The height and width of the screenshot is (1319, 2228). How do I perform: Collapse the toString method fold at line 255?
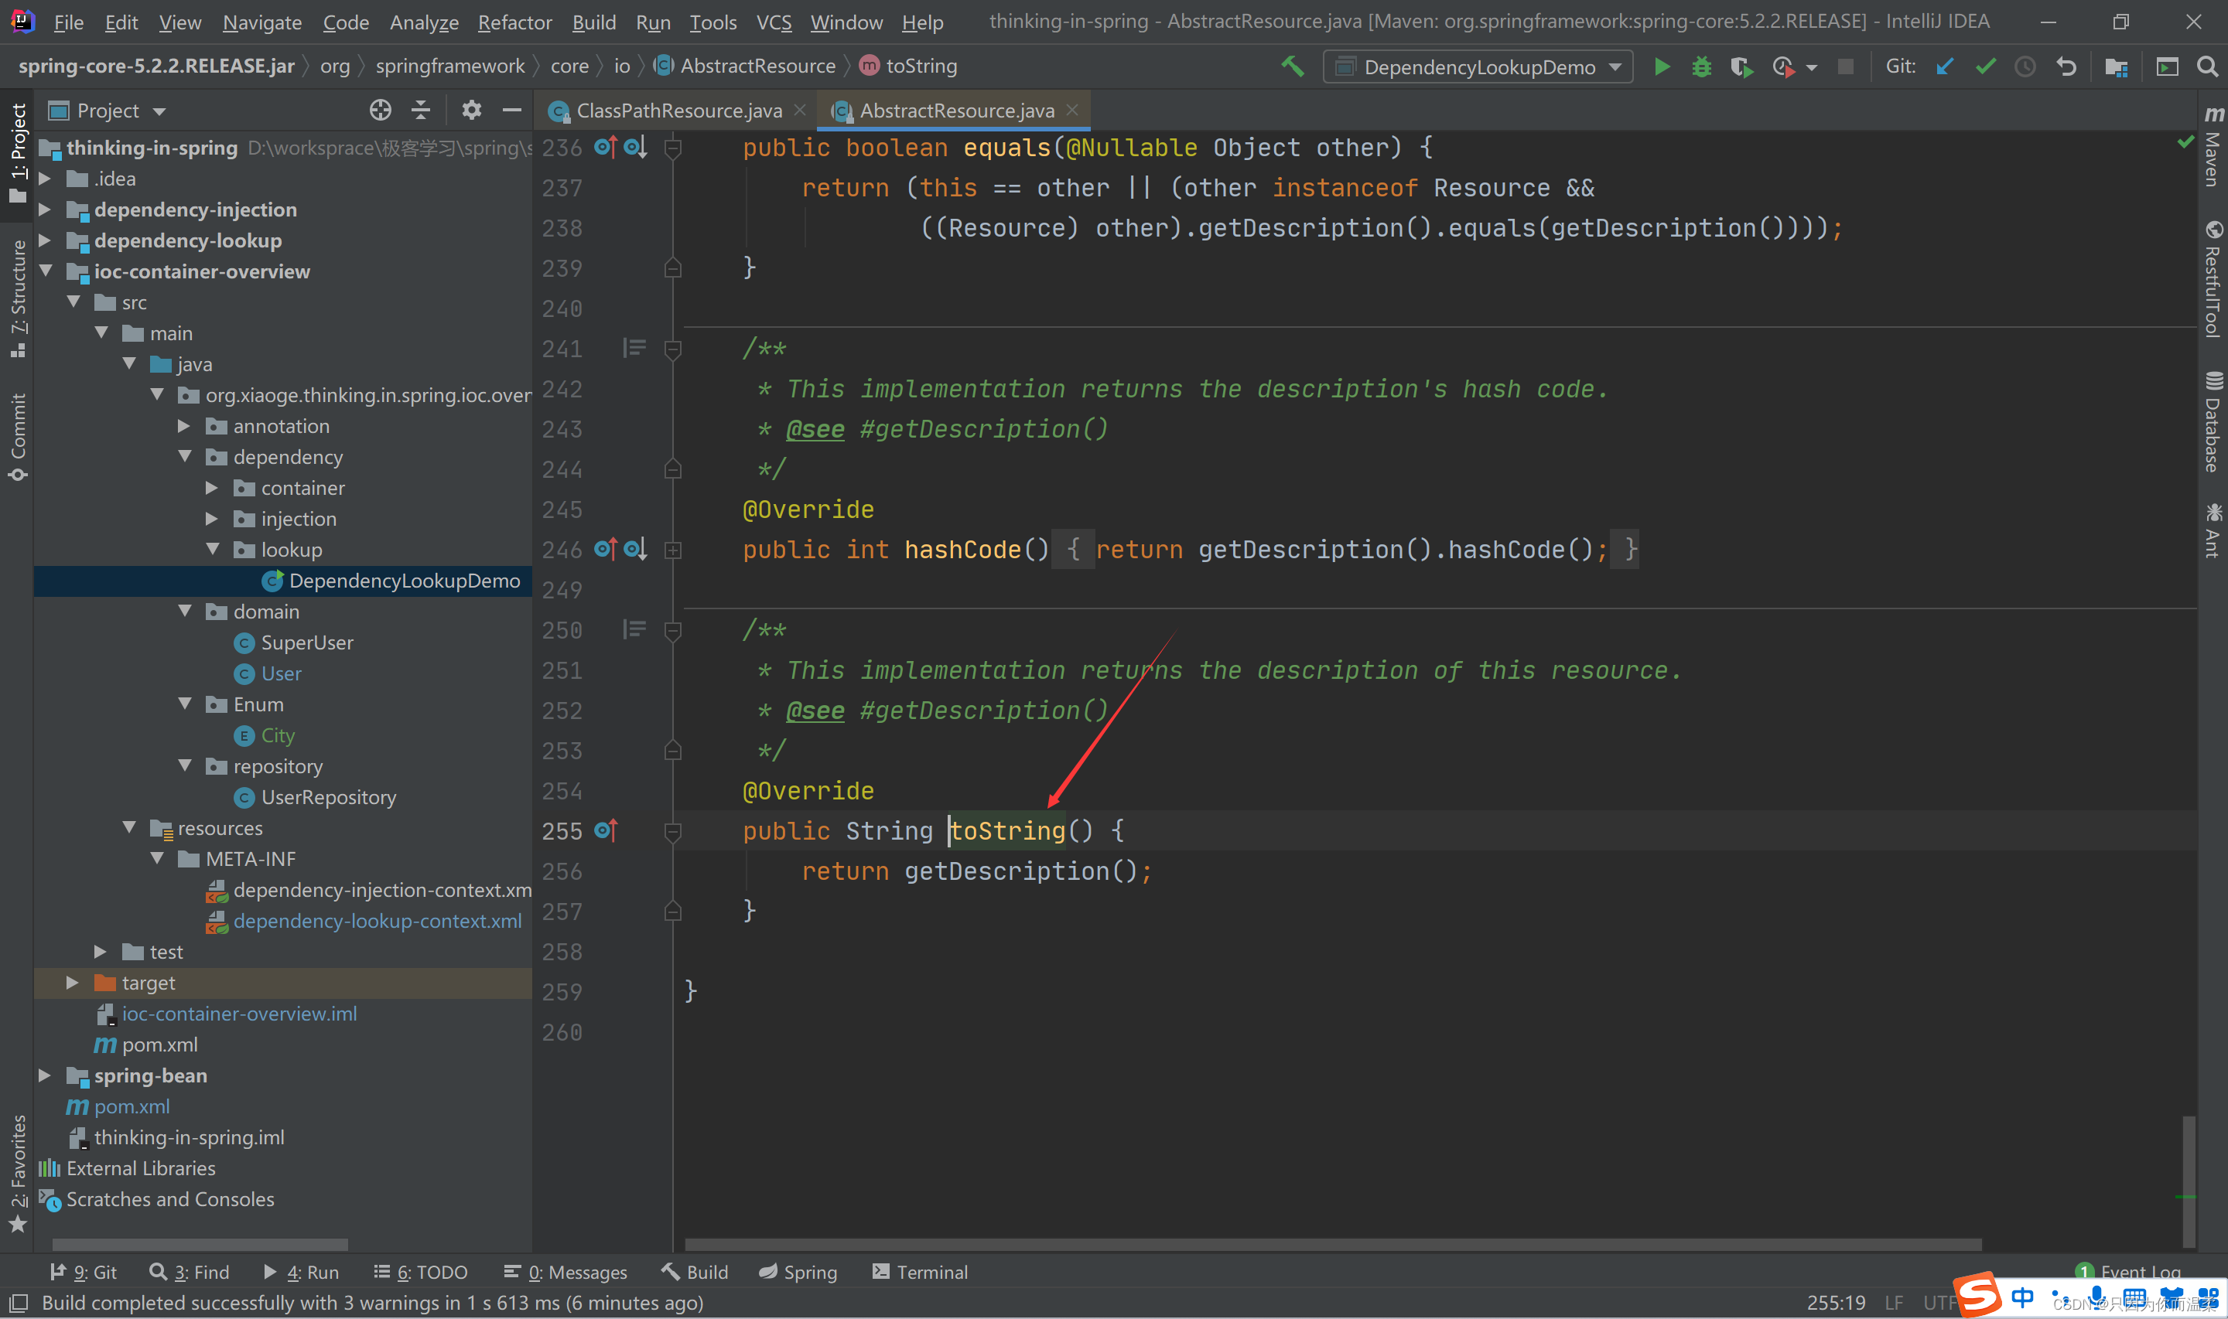click(673, 831)
